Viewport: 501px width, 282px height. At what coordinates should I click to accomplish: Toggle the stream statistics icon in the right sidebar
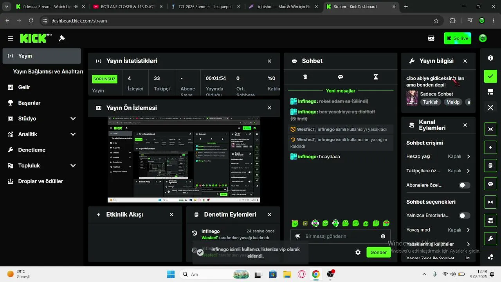[x=490, y=202]
